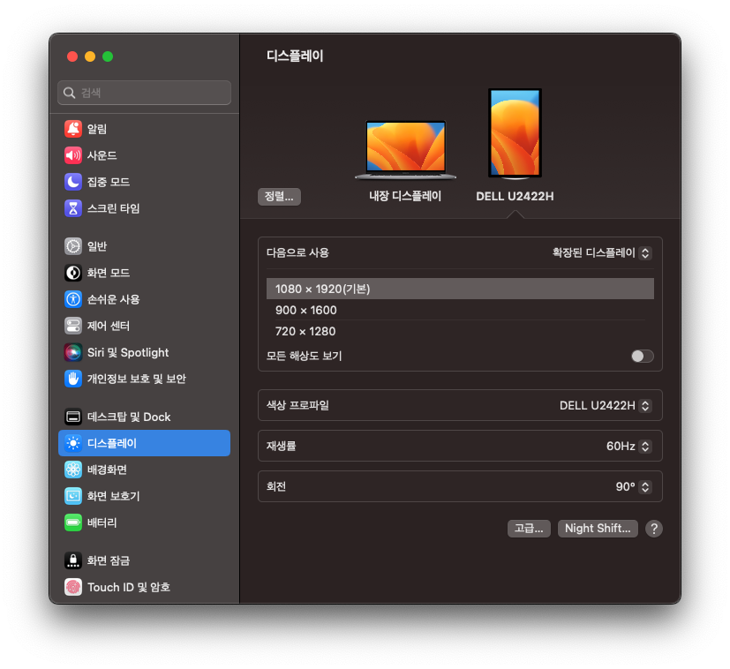Click the 정렬... button
The width and height of the screenshot is (730, 669).
(279, 197)
